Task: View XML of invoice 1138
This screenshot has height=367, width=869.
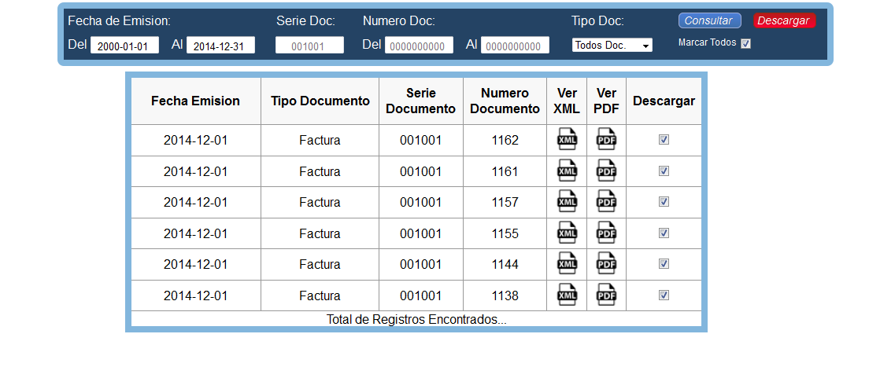Action: [x=567, y=295]
